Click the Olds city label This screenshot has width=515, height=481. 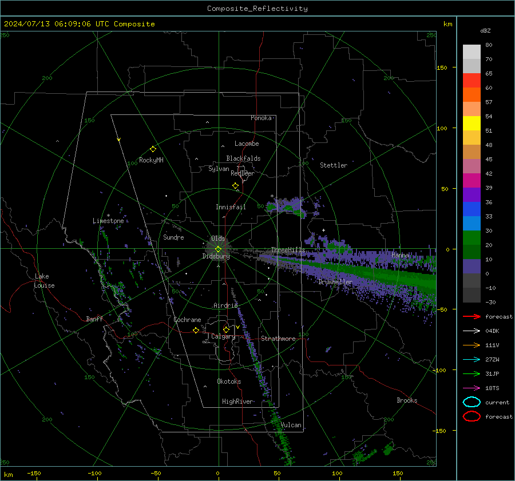tap(218, 238)
